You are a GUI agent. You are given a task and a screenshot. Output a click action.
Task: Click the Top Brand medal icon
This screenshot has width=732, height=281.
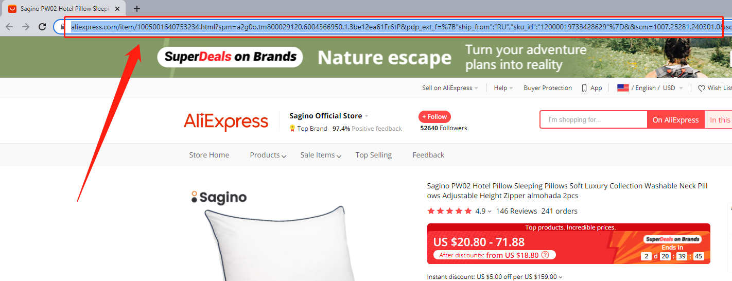[x=292, y=128]
